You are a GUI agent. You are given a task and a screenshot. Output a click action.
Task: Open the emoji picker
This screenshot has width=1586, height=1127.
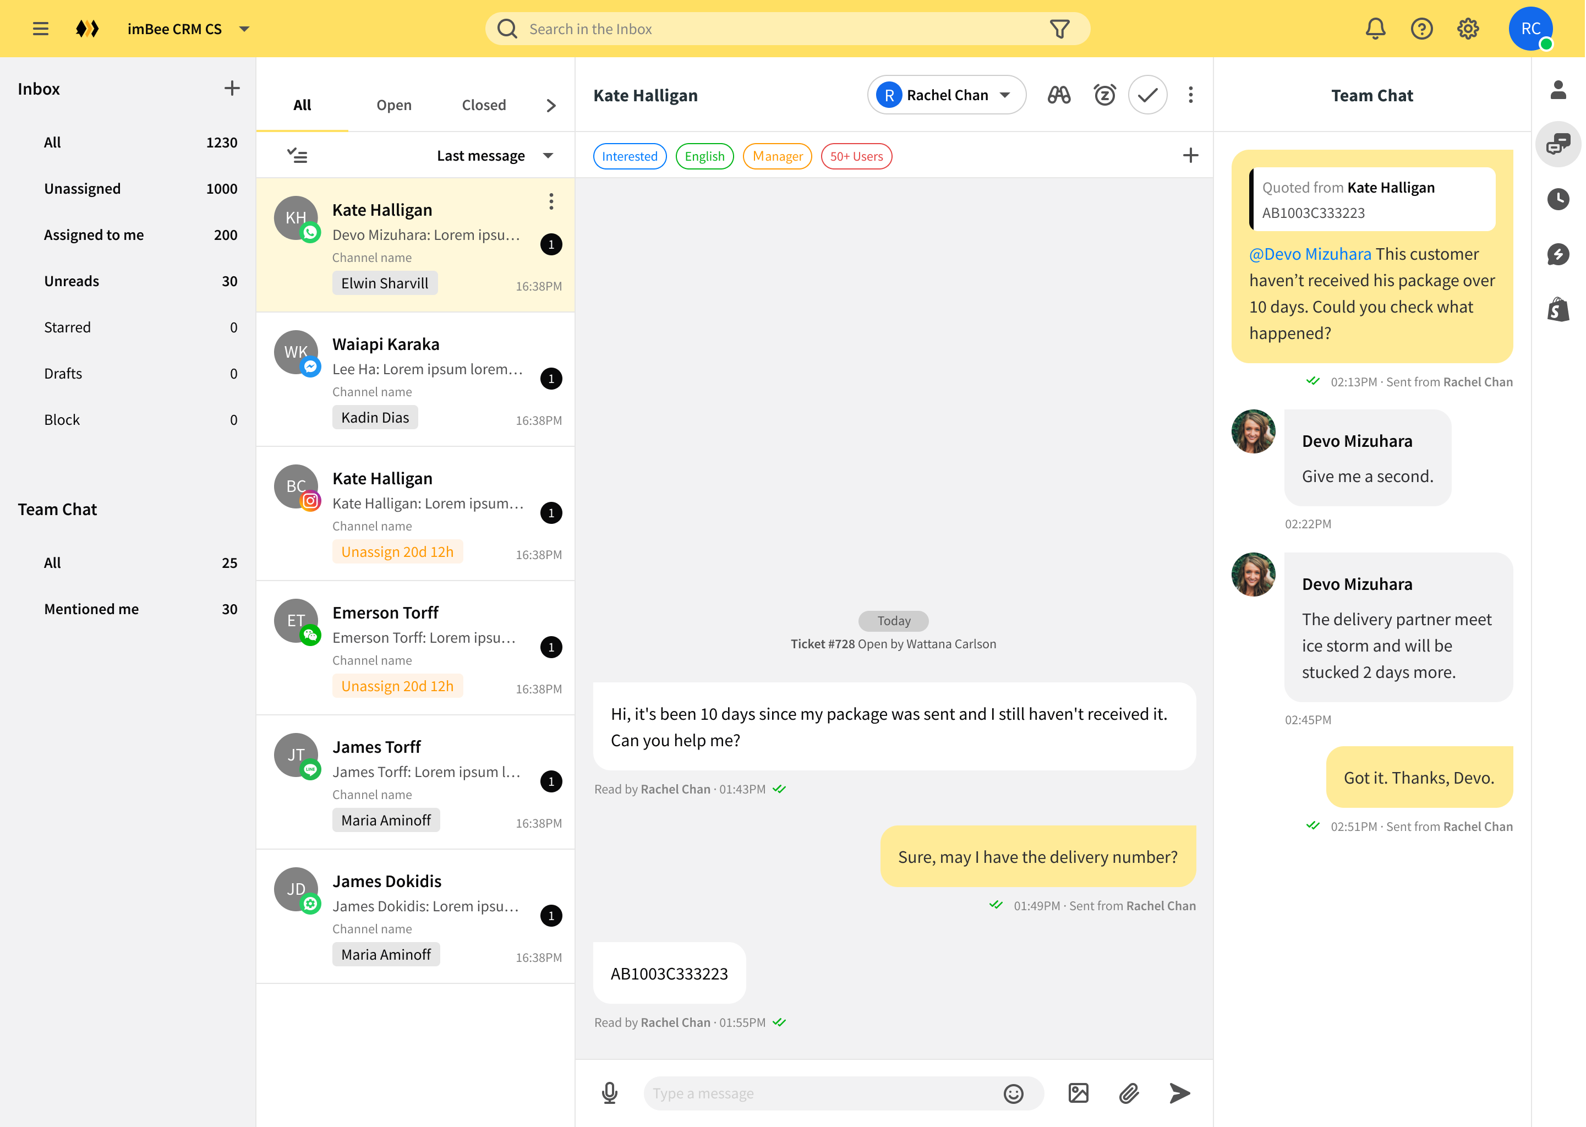(1013, 1093)
